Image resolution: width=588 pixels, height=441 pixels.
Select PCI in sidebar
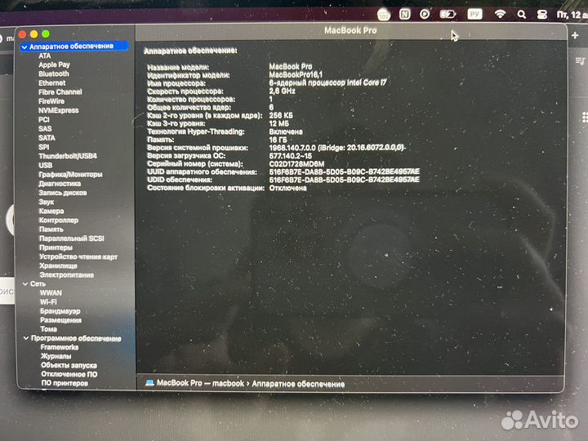tap(44, 119)
